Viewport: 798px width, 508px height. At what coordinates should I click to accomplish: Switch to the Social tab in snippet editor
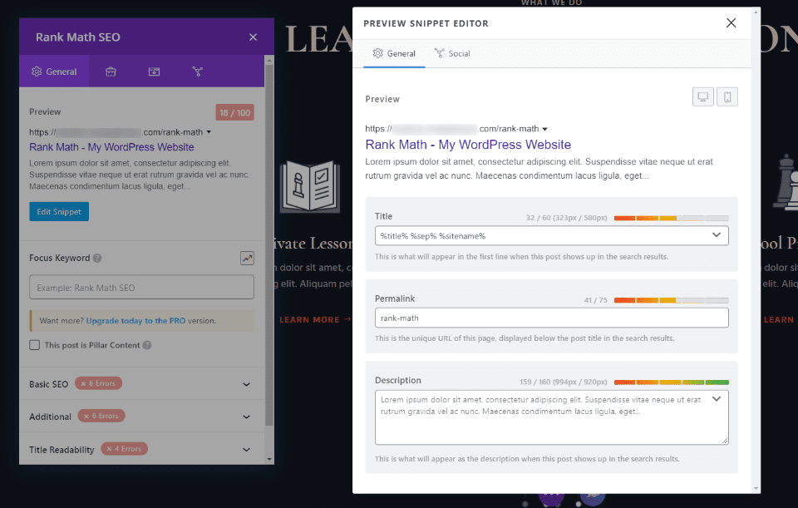453,53
